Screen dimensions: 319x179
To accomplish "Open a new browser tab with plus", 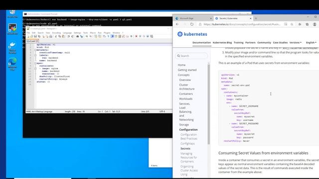I will [256, 18].
